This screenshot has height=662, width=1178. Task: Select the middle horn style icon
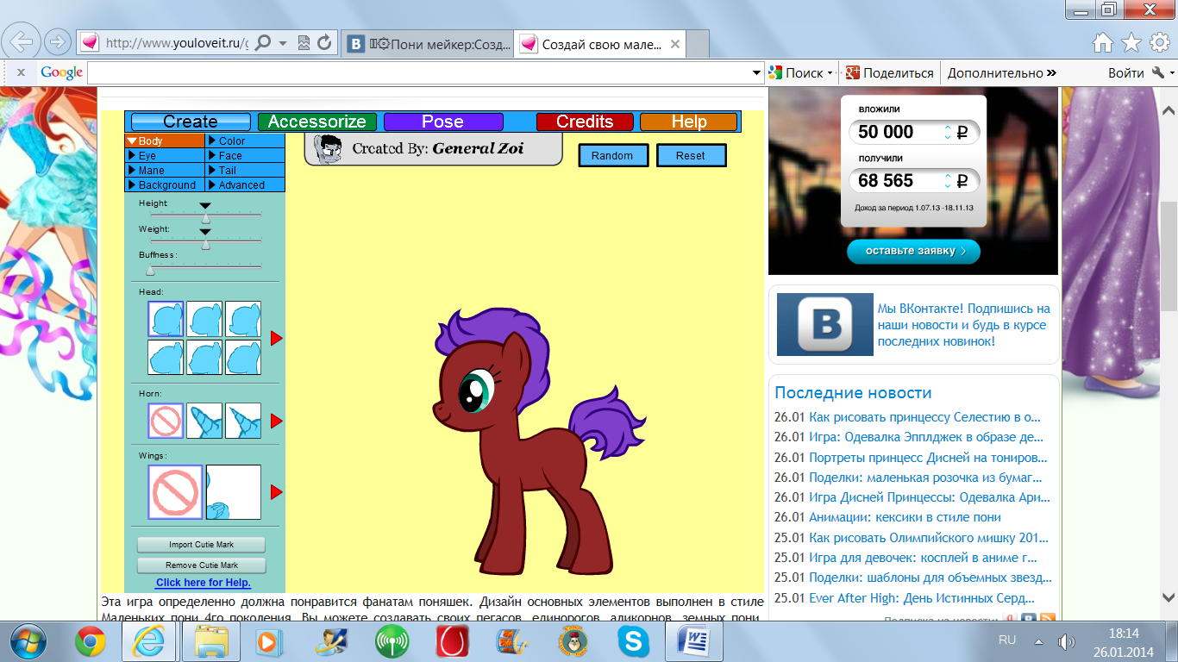(204, 421)
